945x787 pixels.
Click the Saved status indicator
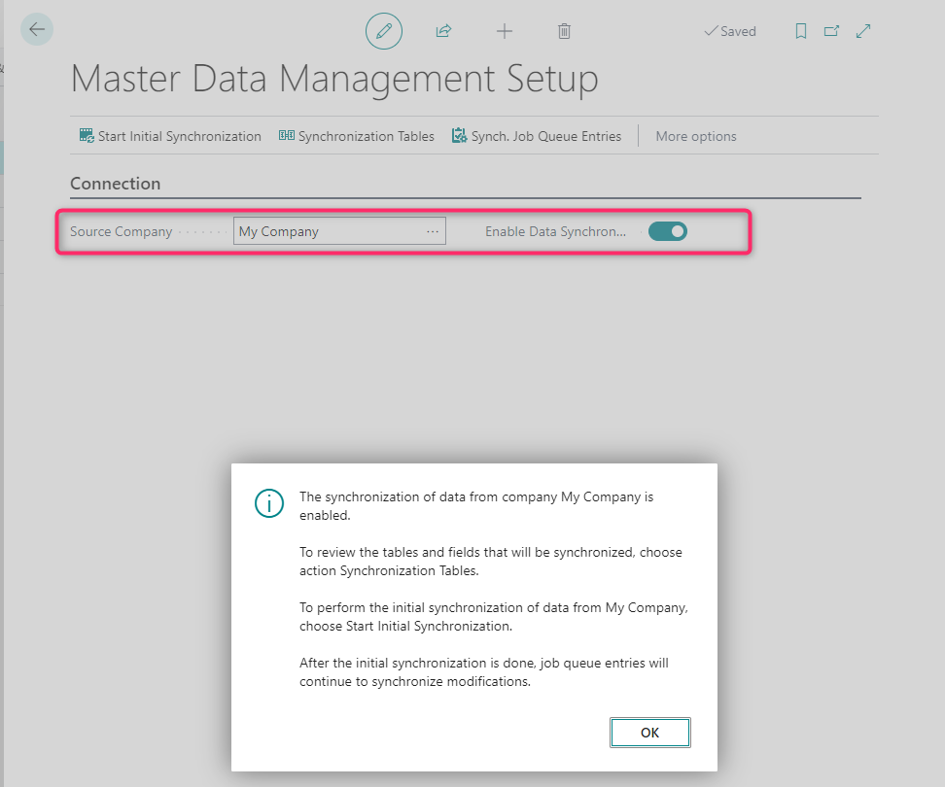[x=730, y=31]
